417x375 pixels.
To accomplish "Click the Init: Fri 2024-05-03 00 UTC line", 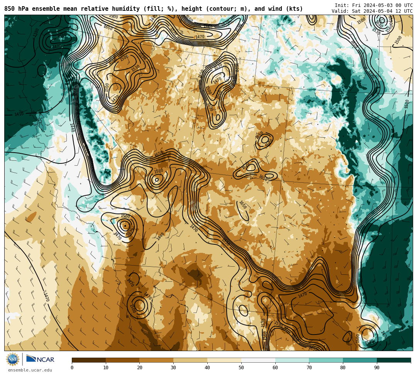I will coord(374,5).
